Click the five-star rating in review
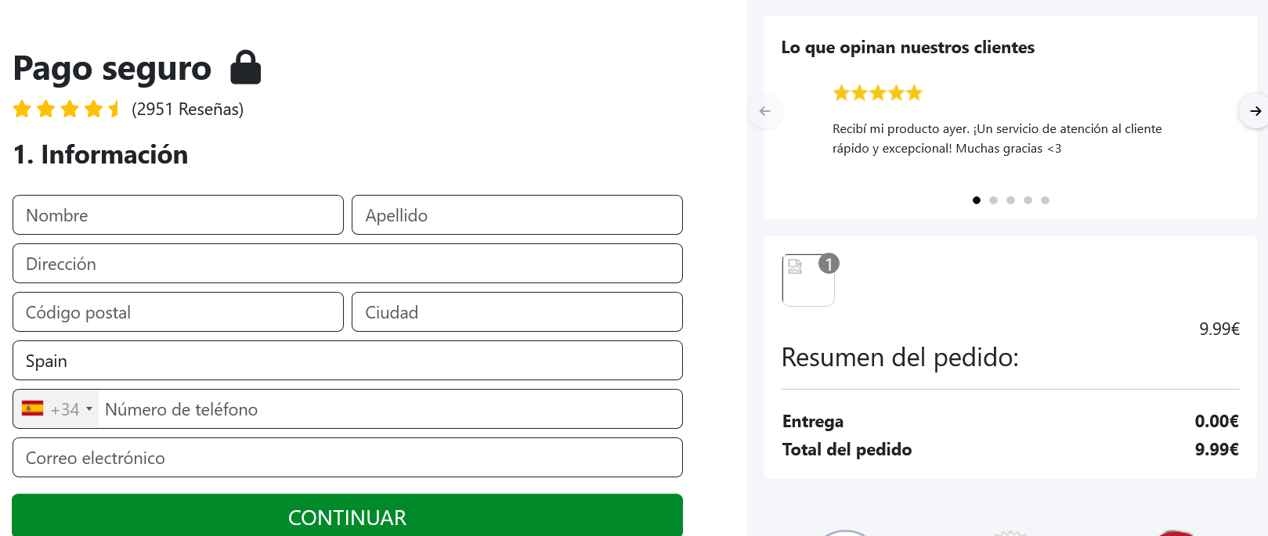Image resolution: width=1268 pixels, height=536 pixels. coord(877,93)
